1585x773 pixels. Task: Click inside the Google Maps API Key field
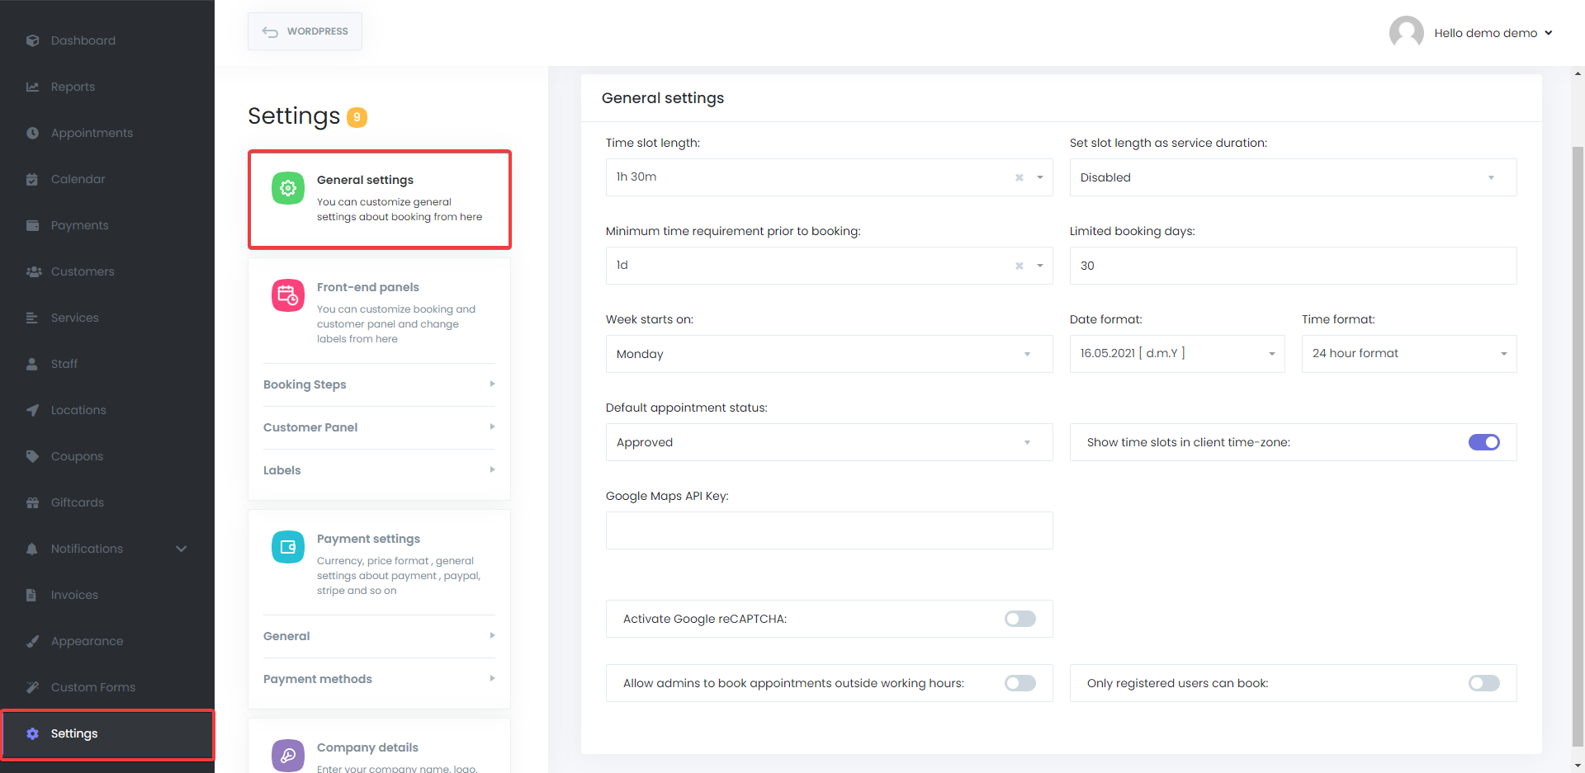coord(829,530)
